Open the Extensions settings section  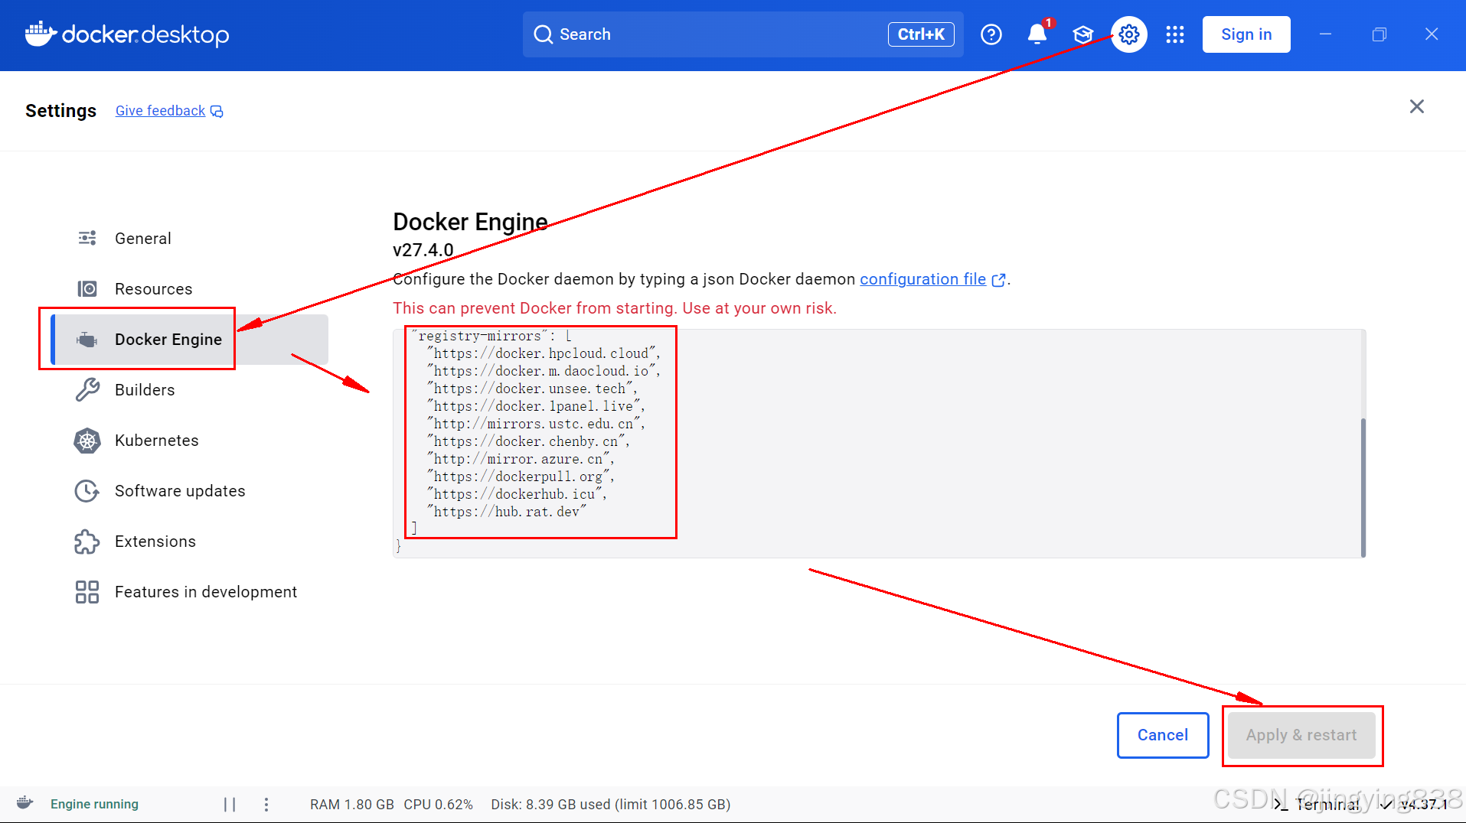pyautogui.click(x=155, y=541)
